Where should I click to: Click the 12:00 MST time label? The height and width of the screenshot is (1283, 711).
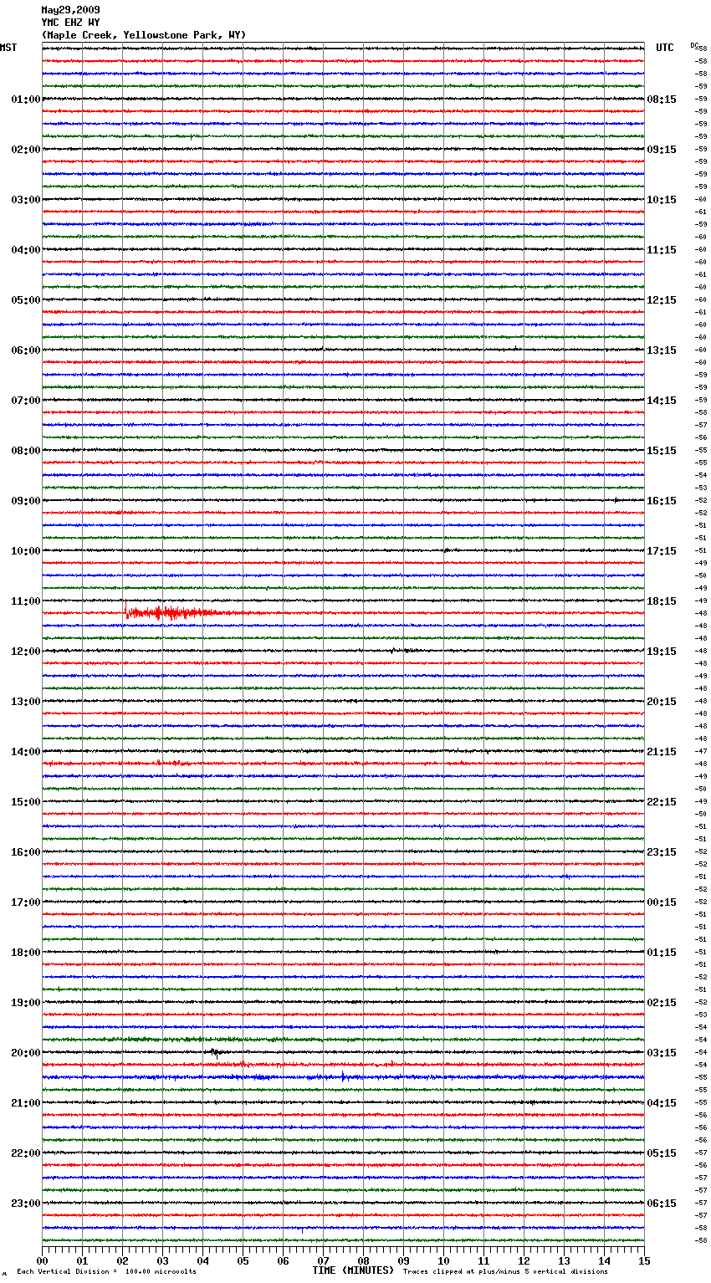click(26, 652)
